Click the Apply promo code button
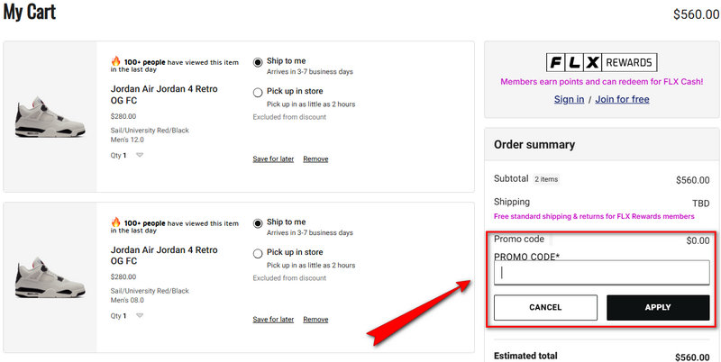 tap(658, 307)
